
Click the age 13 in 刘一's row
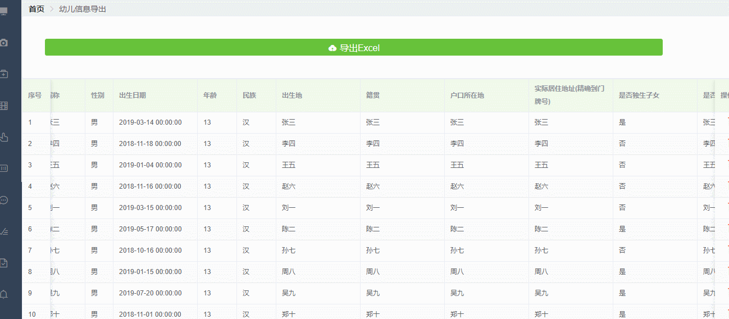(207, 208)
